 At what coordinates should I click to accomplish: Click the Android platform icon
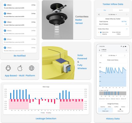tap(8, 68)
